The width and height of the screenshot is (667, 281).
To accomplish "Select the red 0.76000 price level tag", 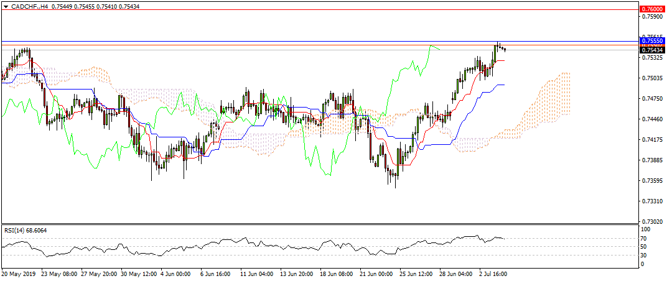I will point(651,9).
